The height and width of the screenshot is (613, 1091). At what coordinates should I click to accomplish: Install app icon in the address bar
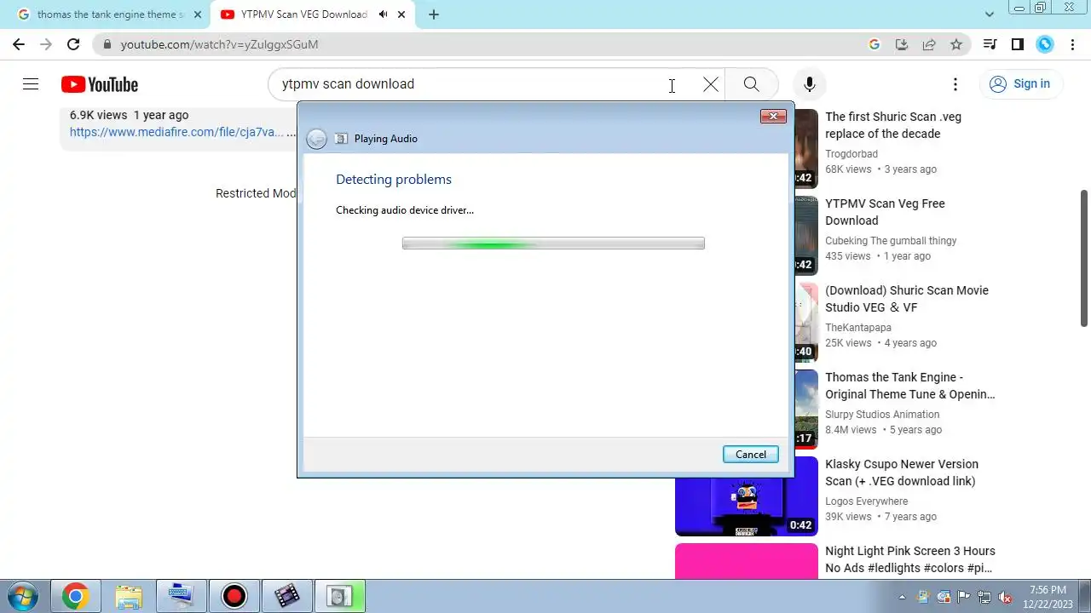pos(901,44)
